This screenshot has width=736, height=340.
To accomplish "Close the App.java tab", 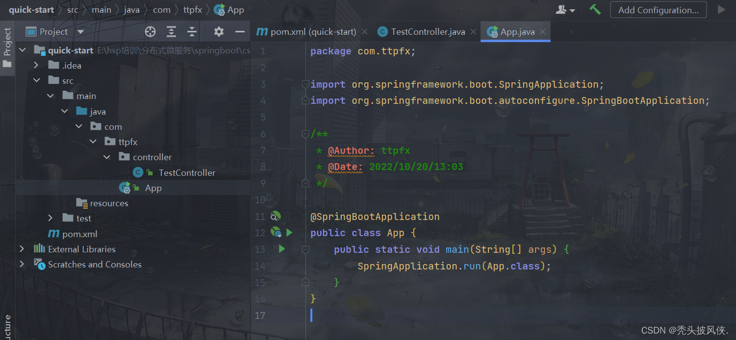I will coord(543,32).
